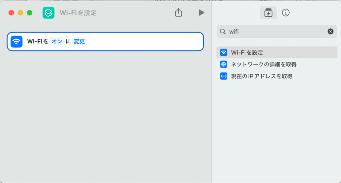Choose Wi-Fiを設定 in search results
This screenshot has width=341, height=183.
click(x=277, y=52)
